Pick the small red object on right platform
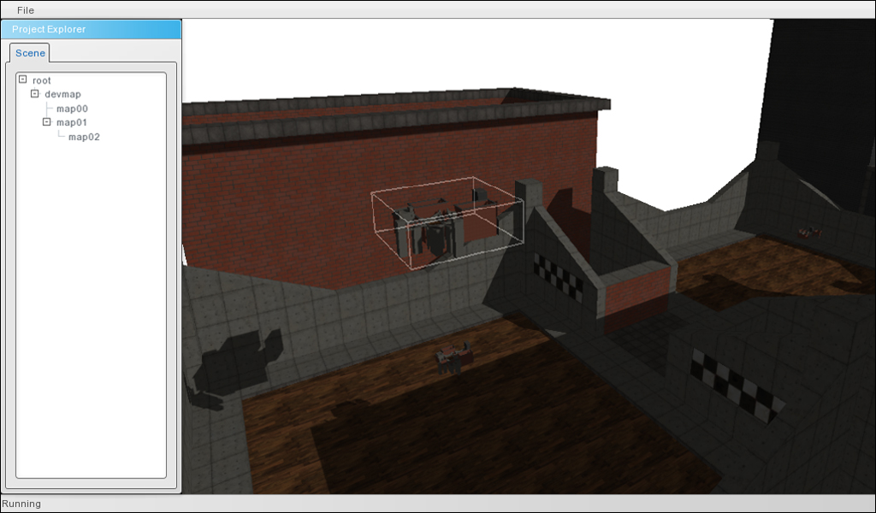 point(809,231)
